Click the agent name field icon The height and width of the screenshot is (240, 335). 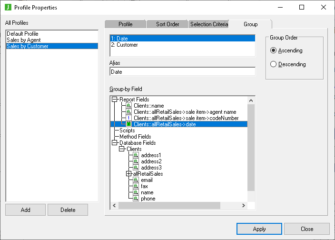coord(128,112)
